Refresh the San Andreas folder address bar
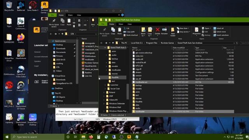The height and width of the screenshot is (140, 249). tap(237, 43)
